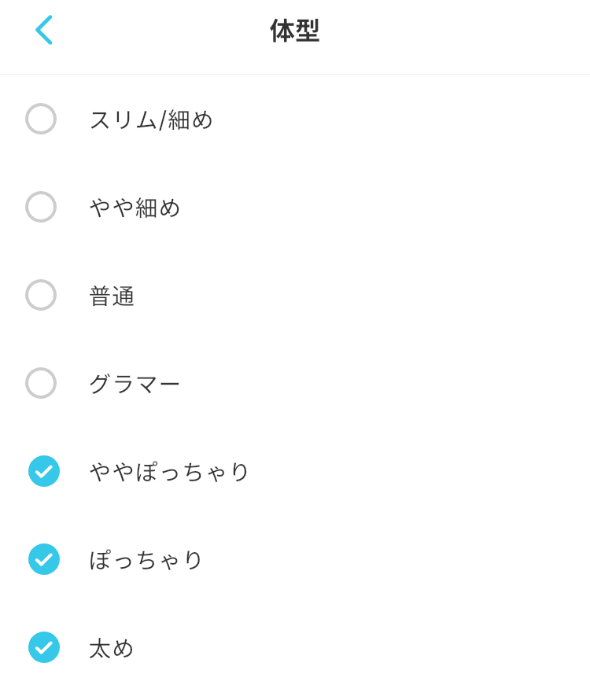This screenshot has height=674, width=590.
Task: Deselect the blue checkmark beside 太め
Action: pos(44,647)
